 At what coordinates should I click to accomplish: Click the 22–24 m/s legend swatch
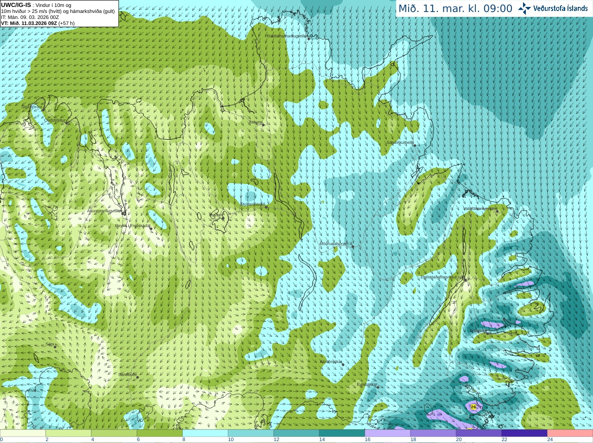tap(525, 433)
